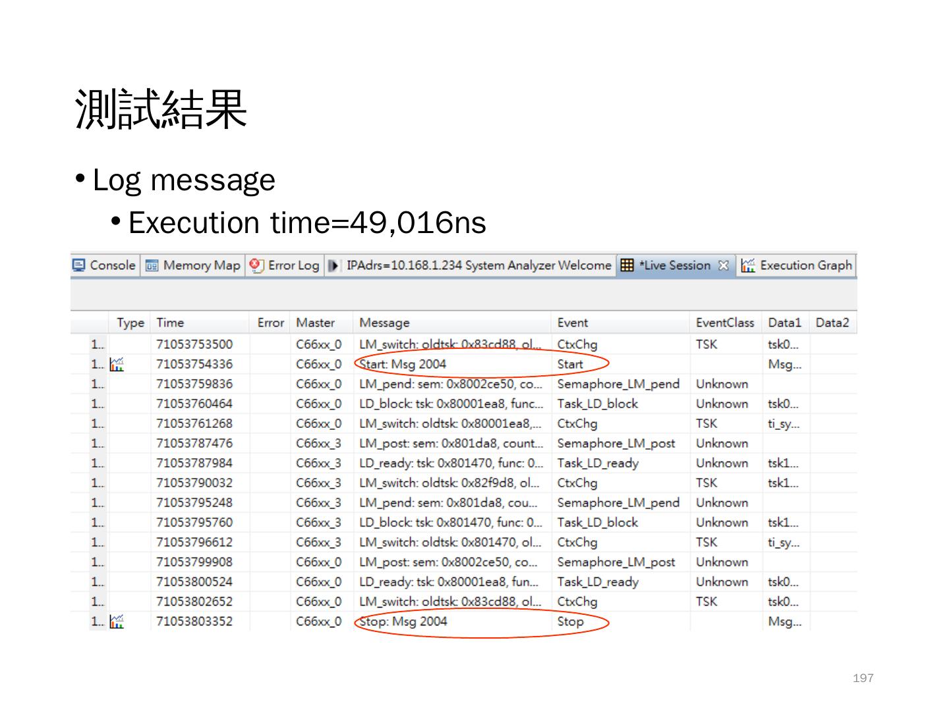Image resolution: width=949 pixels, height=711 pixels.
Task: Click the time value 71053799908
Action: pyautogui.click(x=194, y=562)
